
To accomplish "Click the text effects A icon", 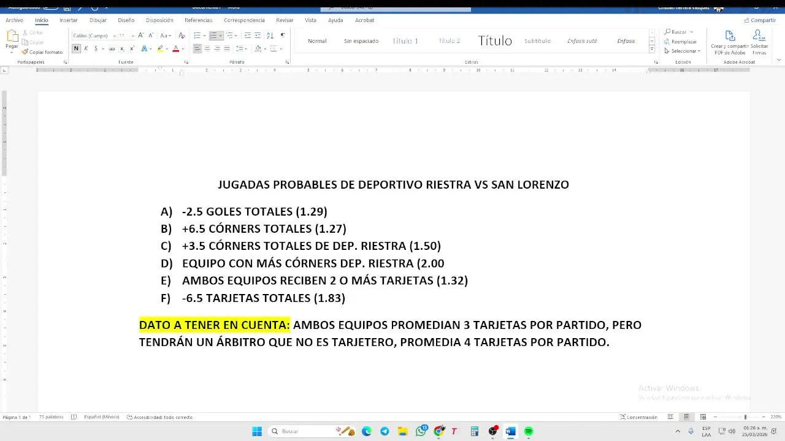I will coord(144,48).
